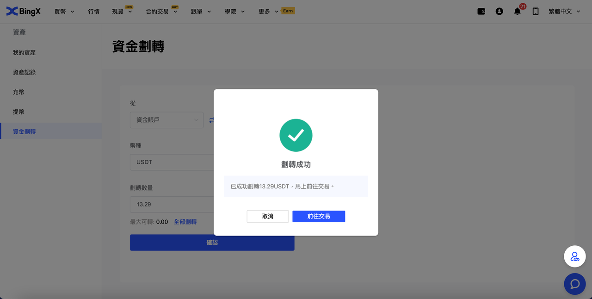This screenshot has width=592, height=299.
Task: Expand the 繁體中文 language selector
Action: pyautogui.click(x=564, y=11)
